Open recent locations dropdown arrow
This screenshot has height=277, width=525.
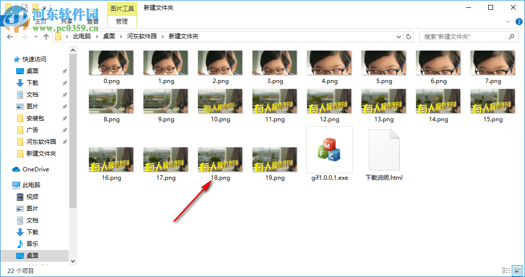[36, 37]
